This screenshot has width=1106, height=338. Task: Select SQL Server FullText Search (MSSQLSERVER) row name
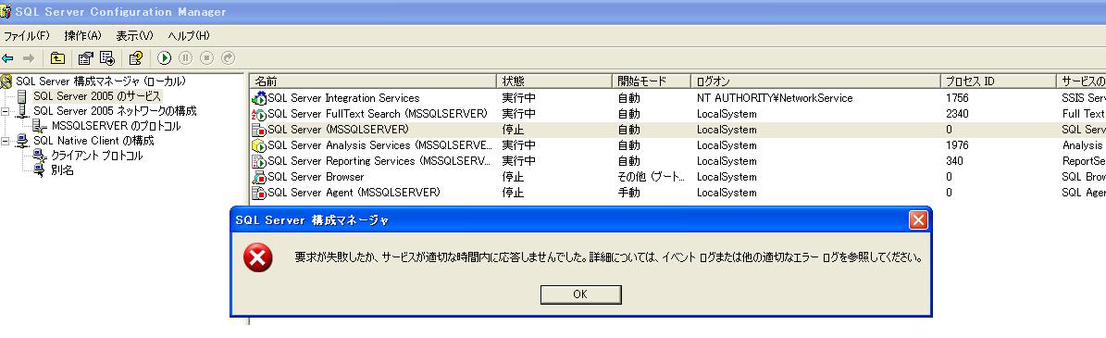click(378, 114)
